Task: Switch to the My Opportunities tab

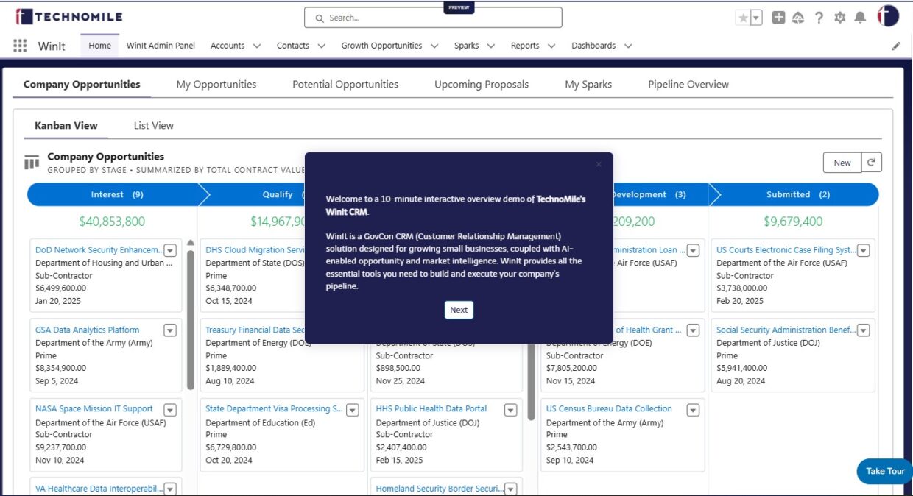Action: click(216, 85)
